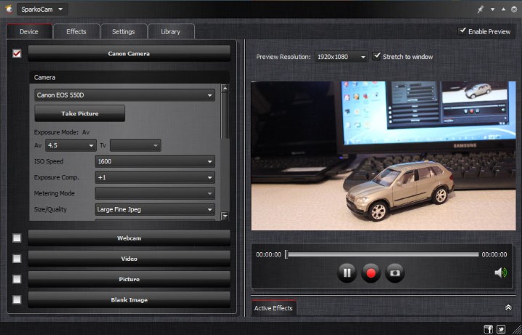Image resolution: width=522 pixels, height=335 pixels.
Task: Open the Tv shutter speed dropdown
Action: tap(135, 145)
